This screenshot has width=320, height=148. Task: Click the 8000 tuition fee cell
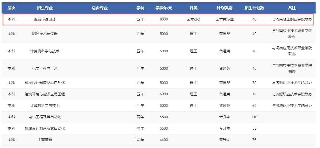(x=164, y=19)
